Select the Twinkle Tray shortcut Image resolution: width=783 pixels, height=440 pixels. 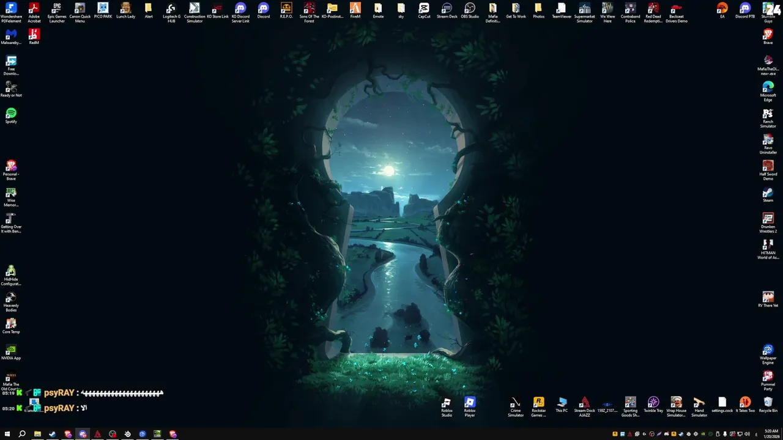[x=653, y=405]
